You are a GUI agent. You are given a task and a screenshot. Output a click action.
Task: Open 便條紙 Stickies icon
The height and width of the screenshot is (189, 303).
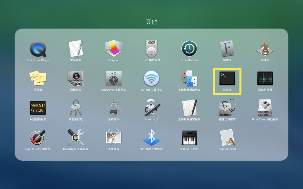[x=38, y=78]
